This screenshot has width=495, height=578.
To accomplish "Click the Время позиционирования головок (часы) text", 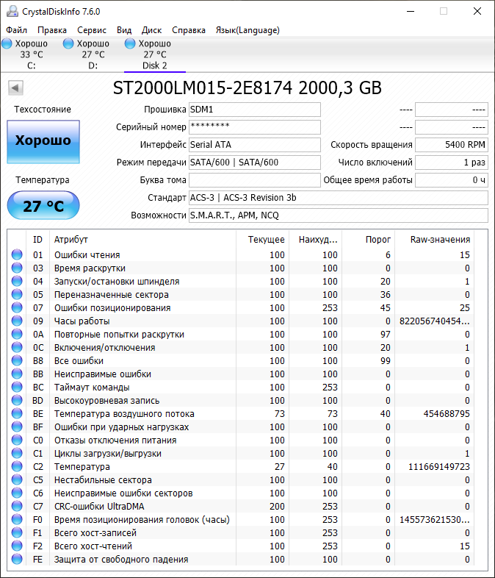I will [x=142, y=520].
